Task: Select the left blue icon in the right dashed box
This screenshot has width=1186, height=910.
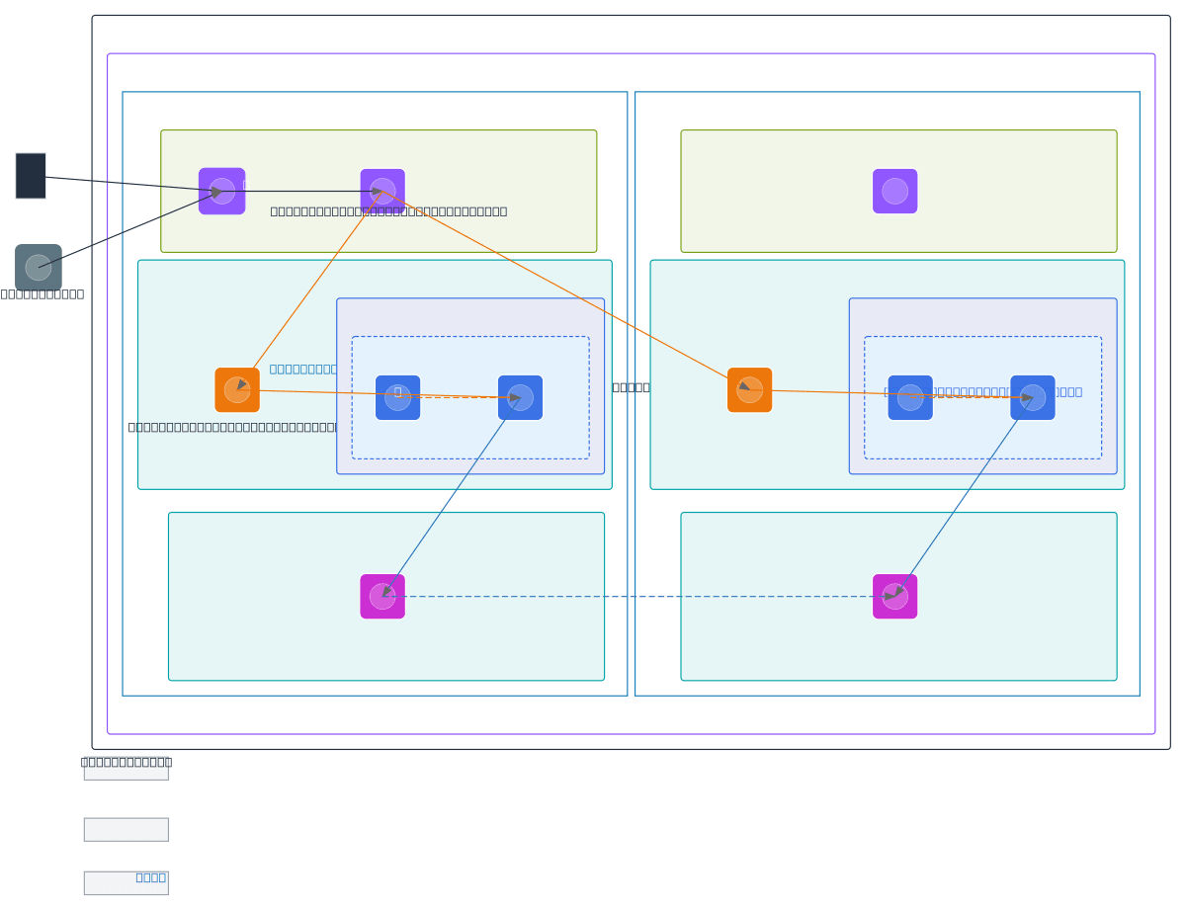Action: (x=909, y=397)
